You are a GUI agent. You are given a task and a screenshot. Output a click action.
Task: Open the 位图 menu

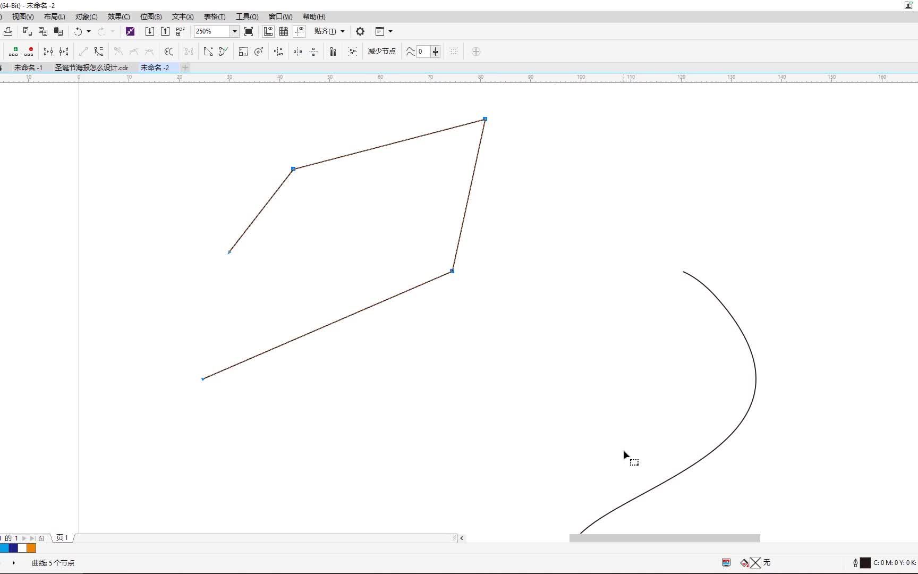click(151, 17)
